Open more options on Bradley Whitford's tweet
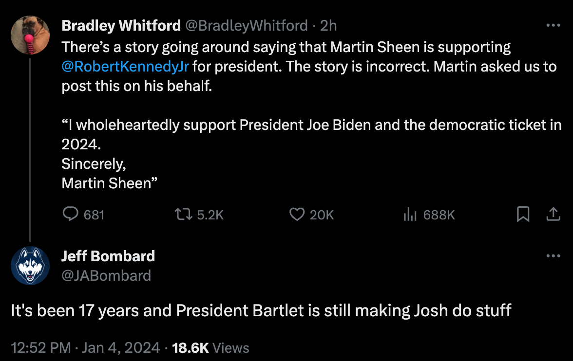The image size is (573, 361). 553,25
